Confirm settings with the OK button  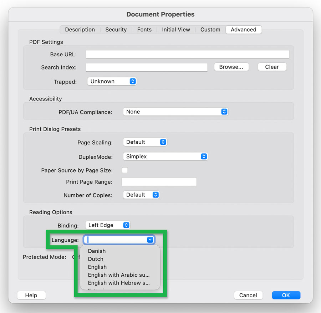[286, 295]
